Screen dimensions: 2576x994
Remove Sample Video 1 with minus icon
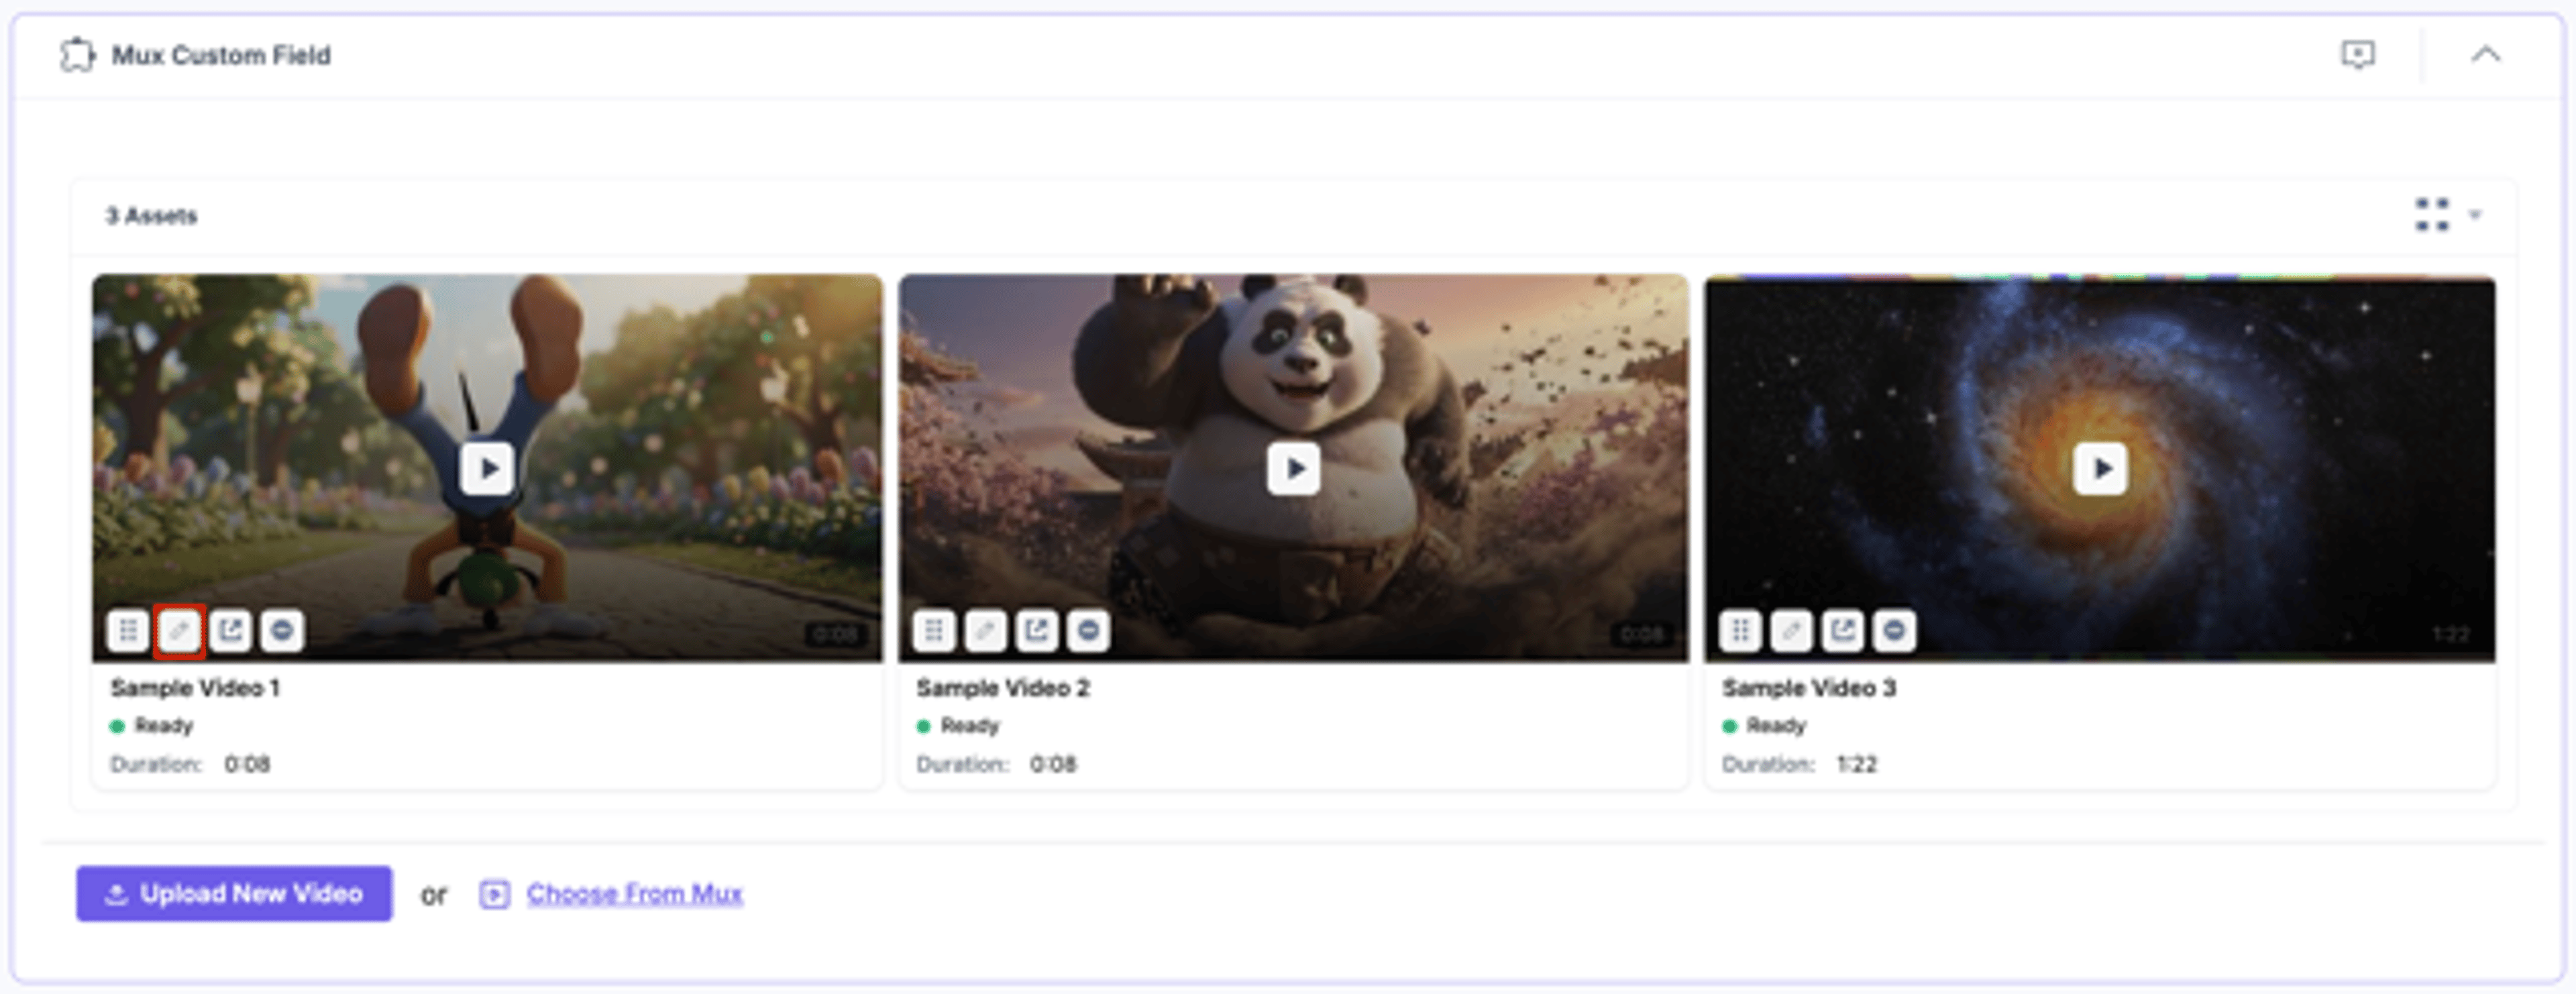pyautogui.click(x=282, y=631)
